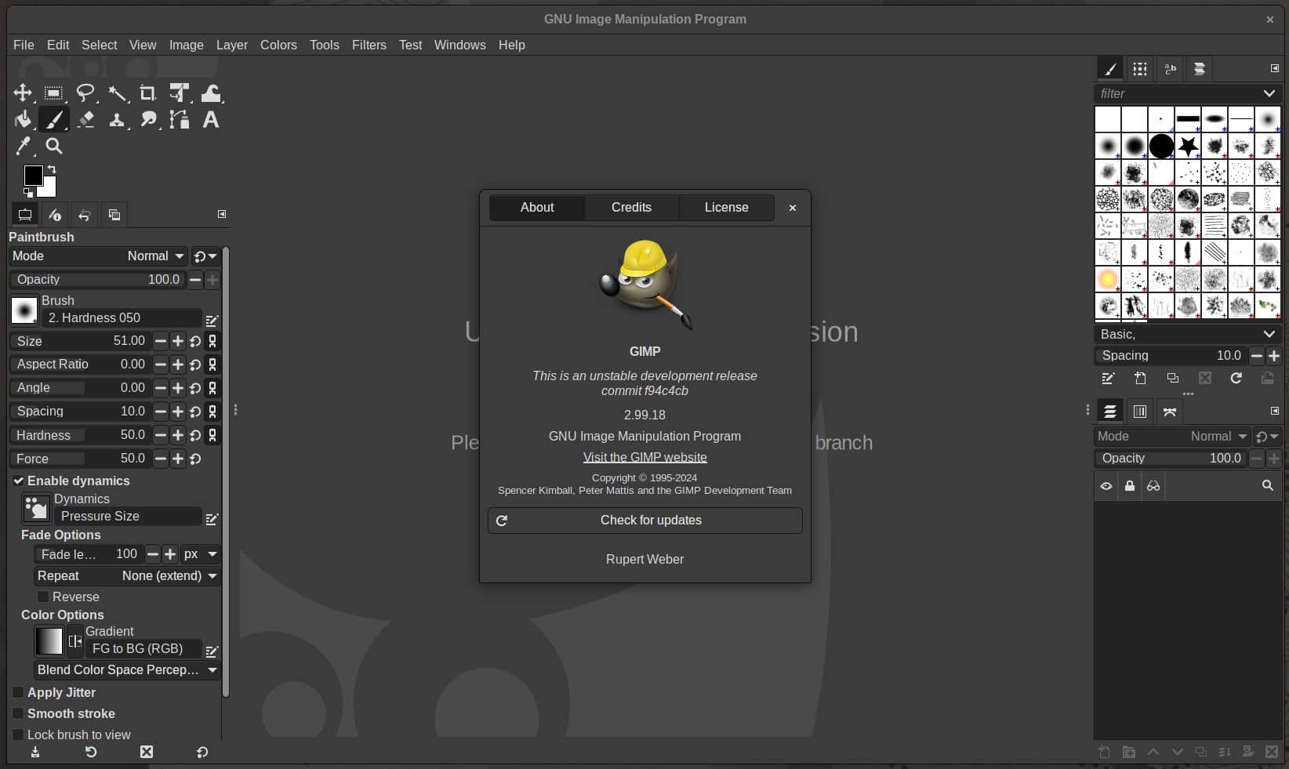Pick the Crop tool
The height and width of the screenshot is (769, 1289).
click(x=147, y=93)
